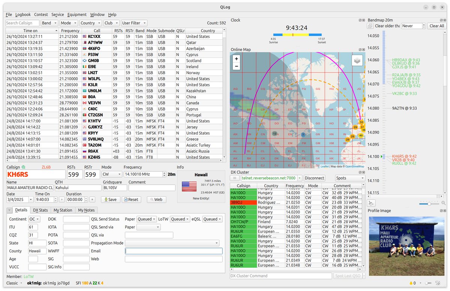Image resolution: width=450 pixels, height=291 pixels.
Task: Disconnect from telnet.reversebeacon.net cluster
Action: click(x=314, y=178)
